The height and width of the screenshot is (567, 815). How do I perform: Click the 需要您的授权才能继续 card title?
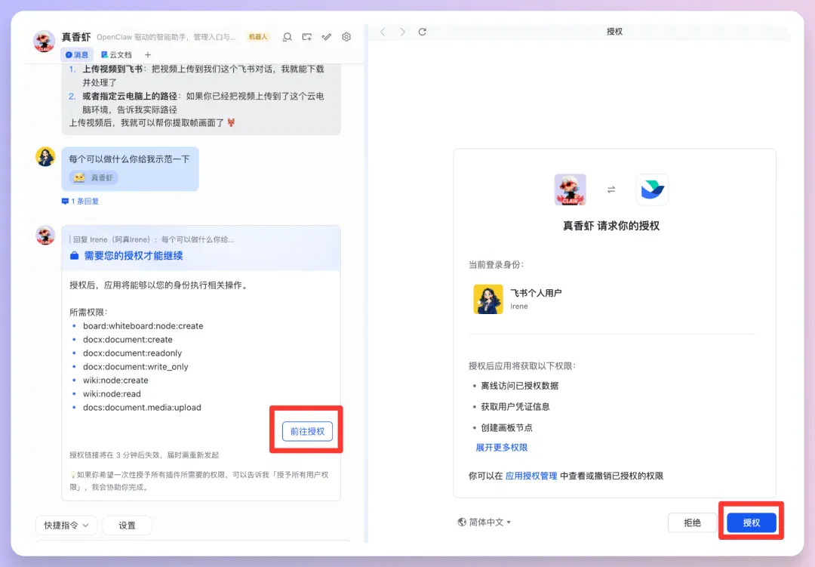134,255
